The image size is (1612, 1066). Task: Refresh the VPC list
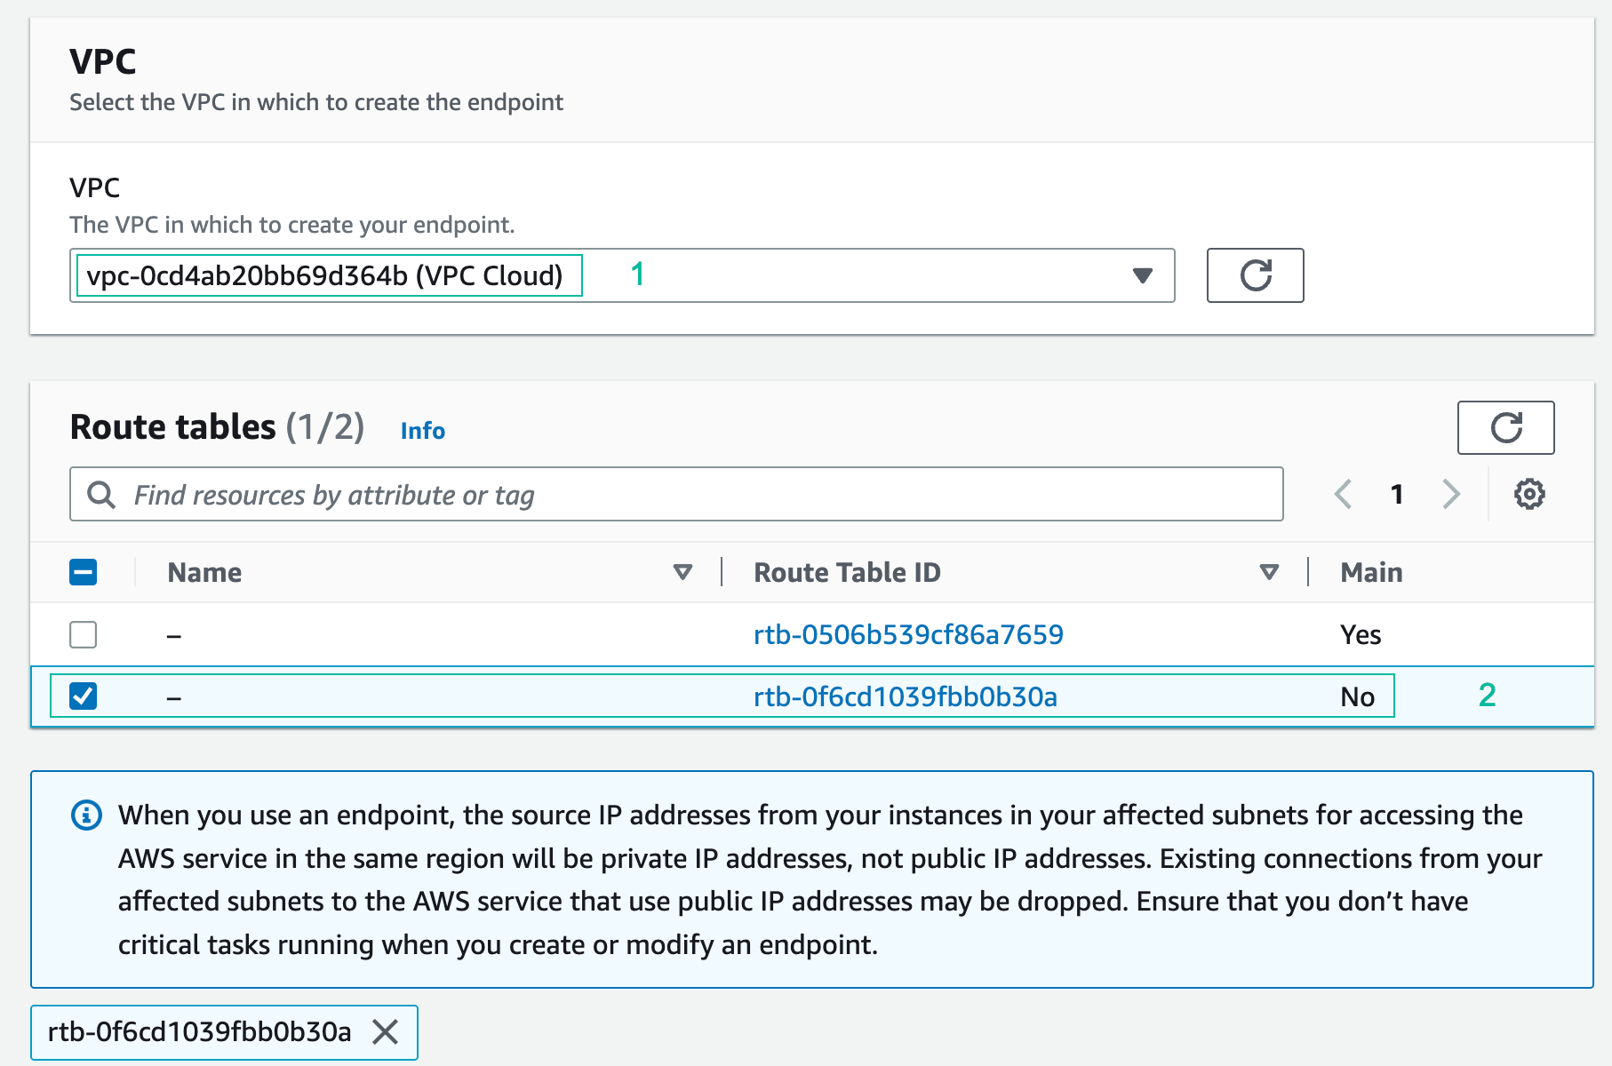[1255, 275]
